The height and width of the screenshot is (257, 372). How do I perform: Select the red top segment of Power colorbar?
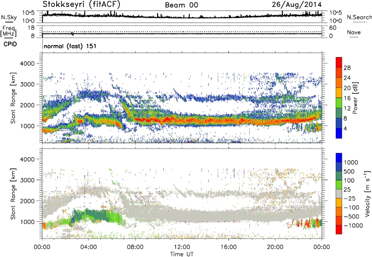pyautogui.click(x=339, y=62)
